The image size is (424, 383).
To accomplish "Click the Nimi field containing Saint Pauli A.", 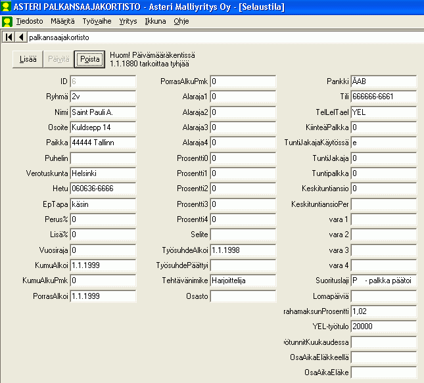I will (x=103, y=112).
